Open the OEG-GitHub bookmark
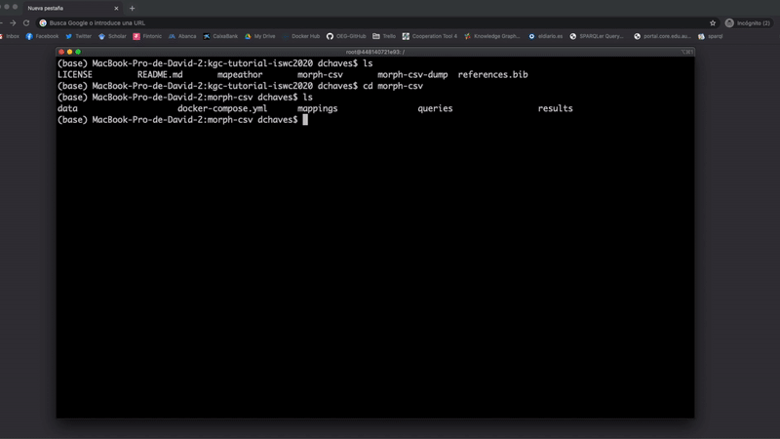This screenshot has width=780, height=439. click(346, 36)
